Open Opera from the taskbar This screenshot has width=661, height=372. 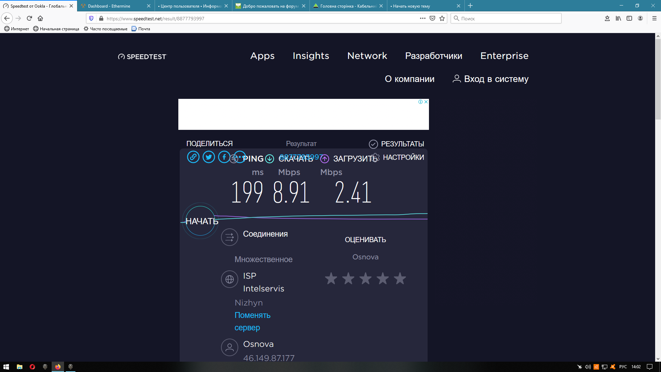(32, 367)
